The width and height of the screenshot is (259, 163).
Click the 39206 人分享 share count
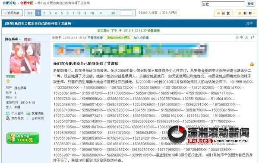pos(148,13)
